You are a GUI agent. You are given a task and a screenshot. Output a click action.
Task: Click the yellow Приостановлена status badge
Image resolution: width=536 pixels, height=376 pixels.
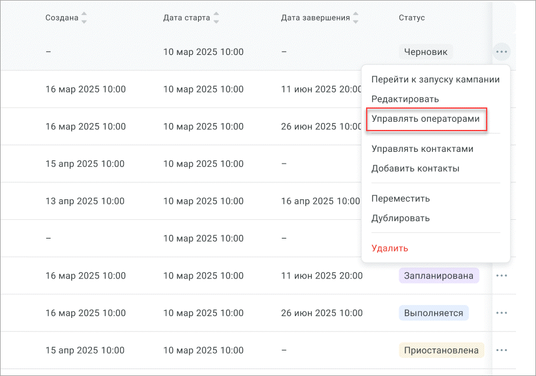[x=442, y=350]
